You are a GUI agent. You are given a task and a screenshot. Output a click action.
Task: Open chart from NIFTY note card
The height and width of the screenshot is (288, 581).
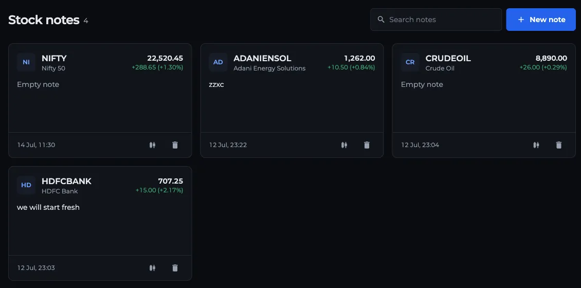click(x=152, y=145)
